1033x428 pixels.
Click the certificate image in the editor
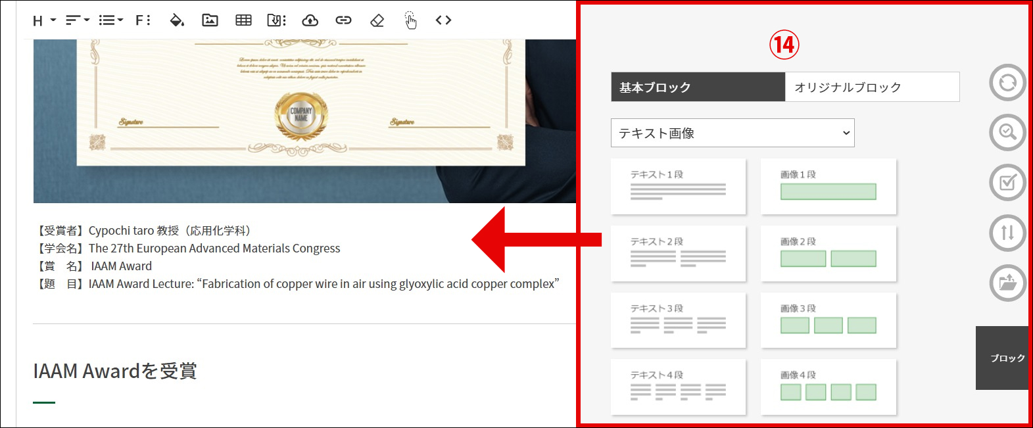304,121
